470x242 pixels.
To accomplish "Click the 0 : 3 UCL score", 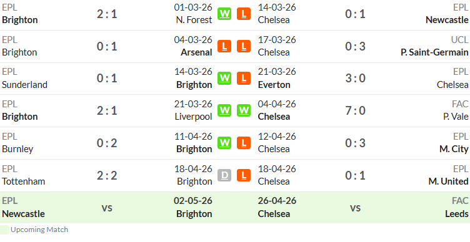I will (x=355, y=46).
